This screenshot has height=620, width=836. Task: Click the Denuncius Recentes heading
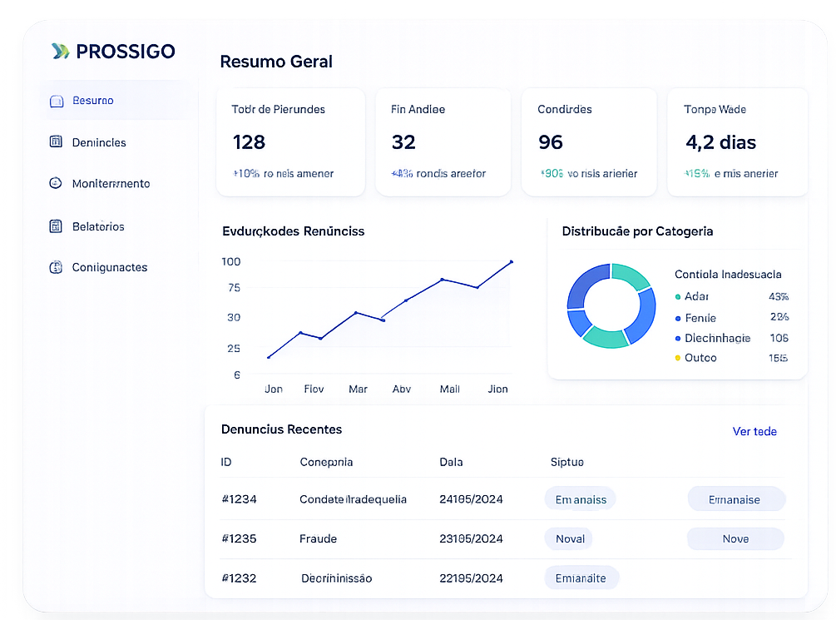[281, 429]
